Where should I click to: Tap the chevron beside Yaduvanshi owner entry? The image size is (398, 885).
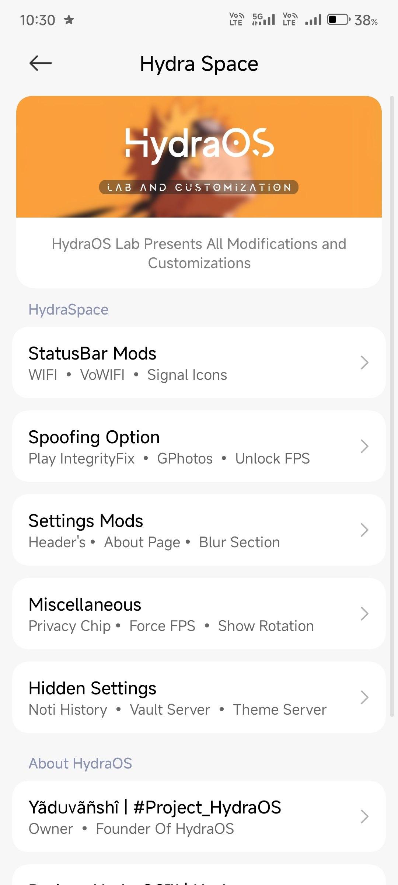[x=364, y=816]
